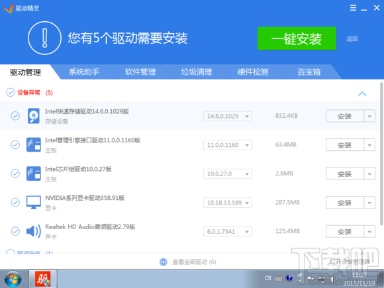
Task: Select the NVIDIA系列显卡驱动358.91版 name text
Action: pyautogui.click(x=85, y=198)
